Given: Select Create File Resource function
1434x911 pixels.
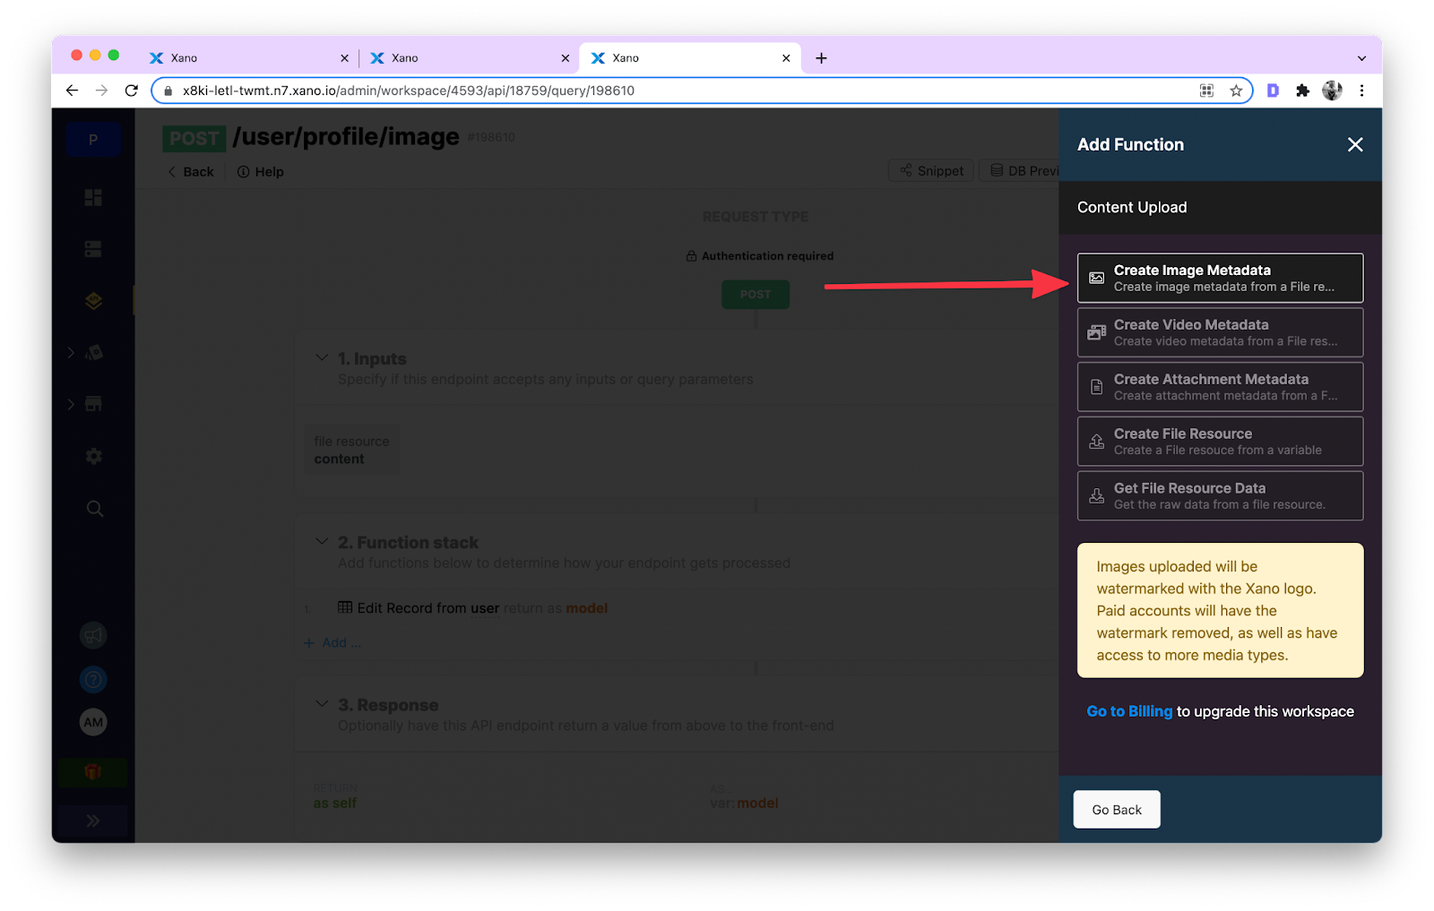Looking at the screenshot, I should point(1219,441).
